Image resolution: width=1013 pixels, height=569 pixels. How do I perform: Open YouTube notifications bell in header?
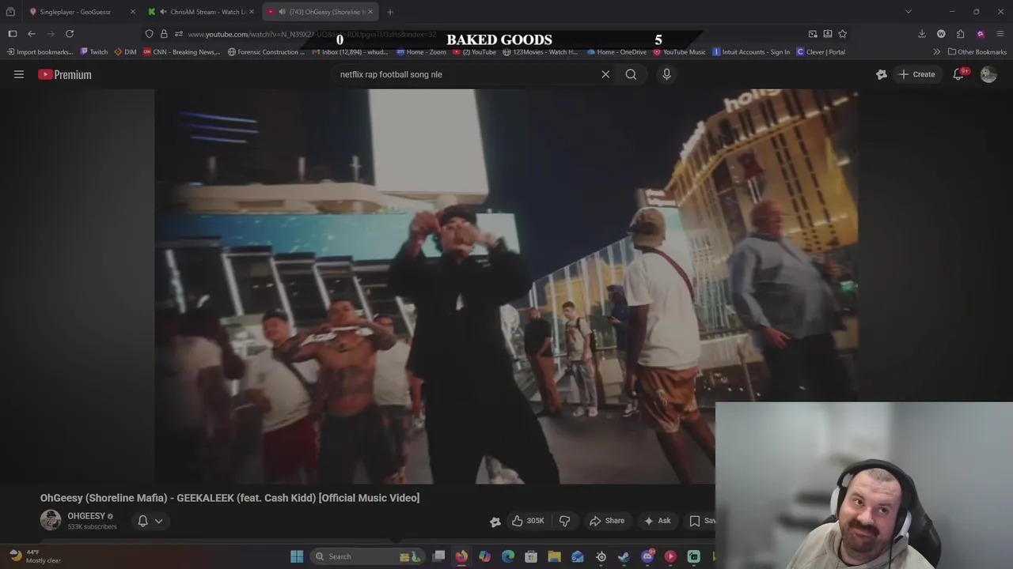958,74
